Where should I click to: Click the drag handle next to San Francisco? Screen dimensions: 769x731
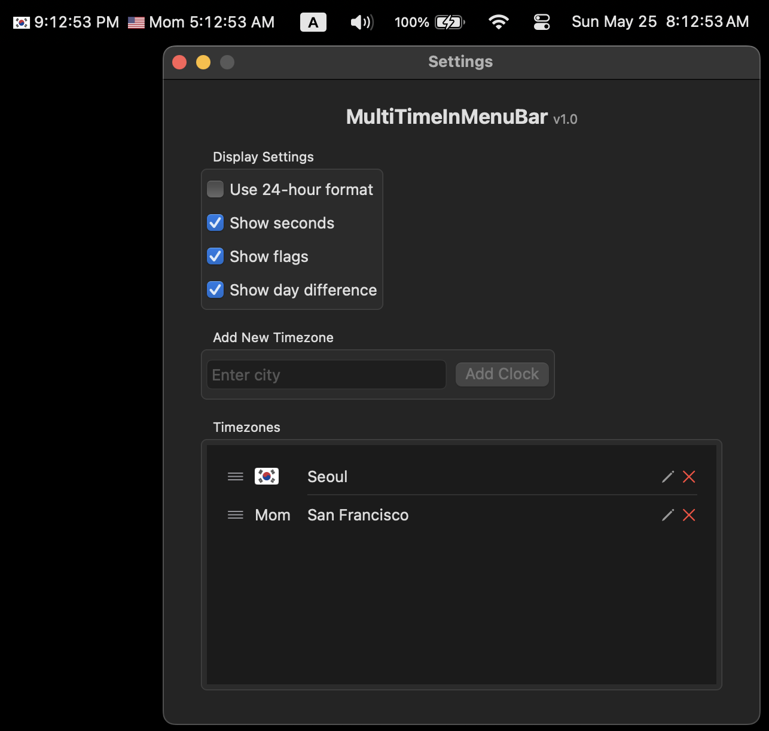[x=234, y=515]
